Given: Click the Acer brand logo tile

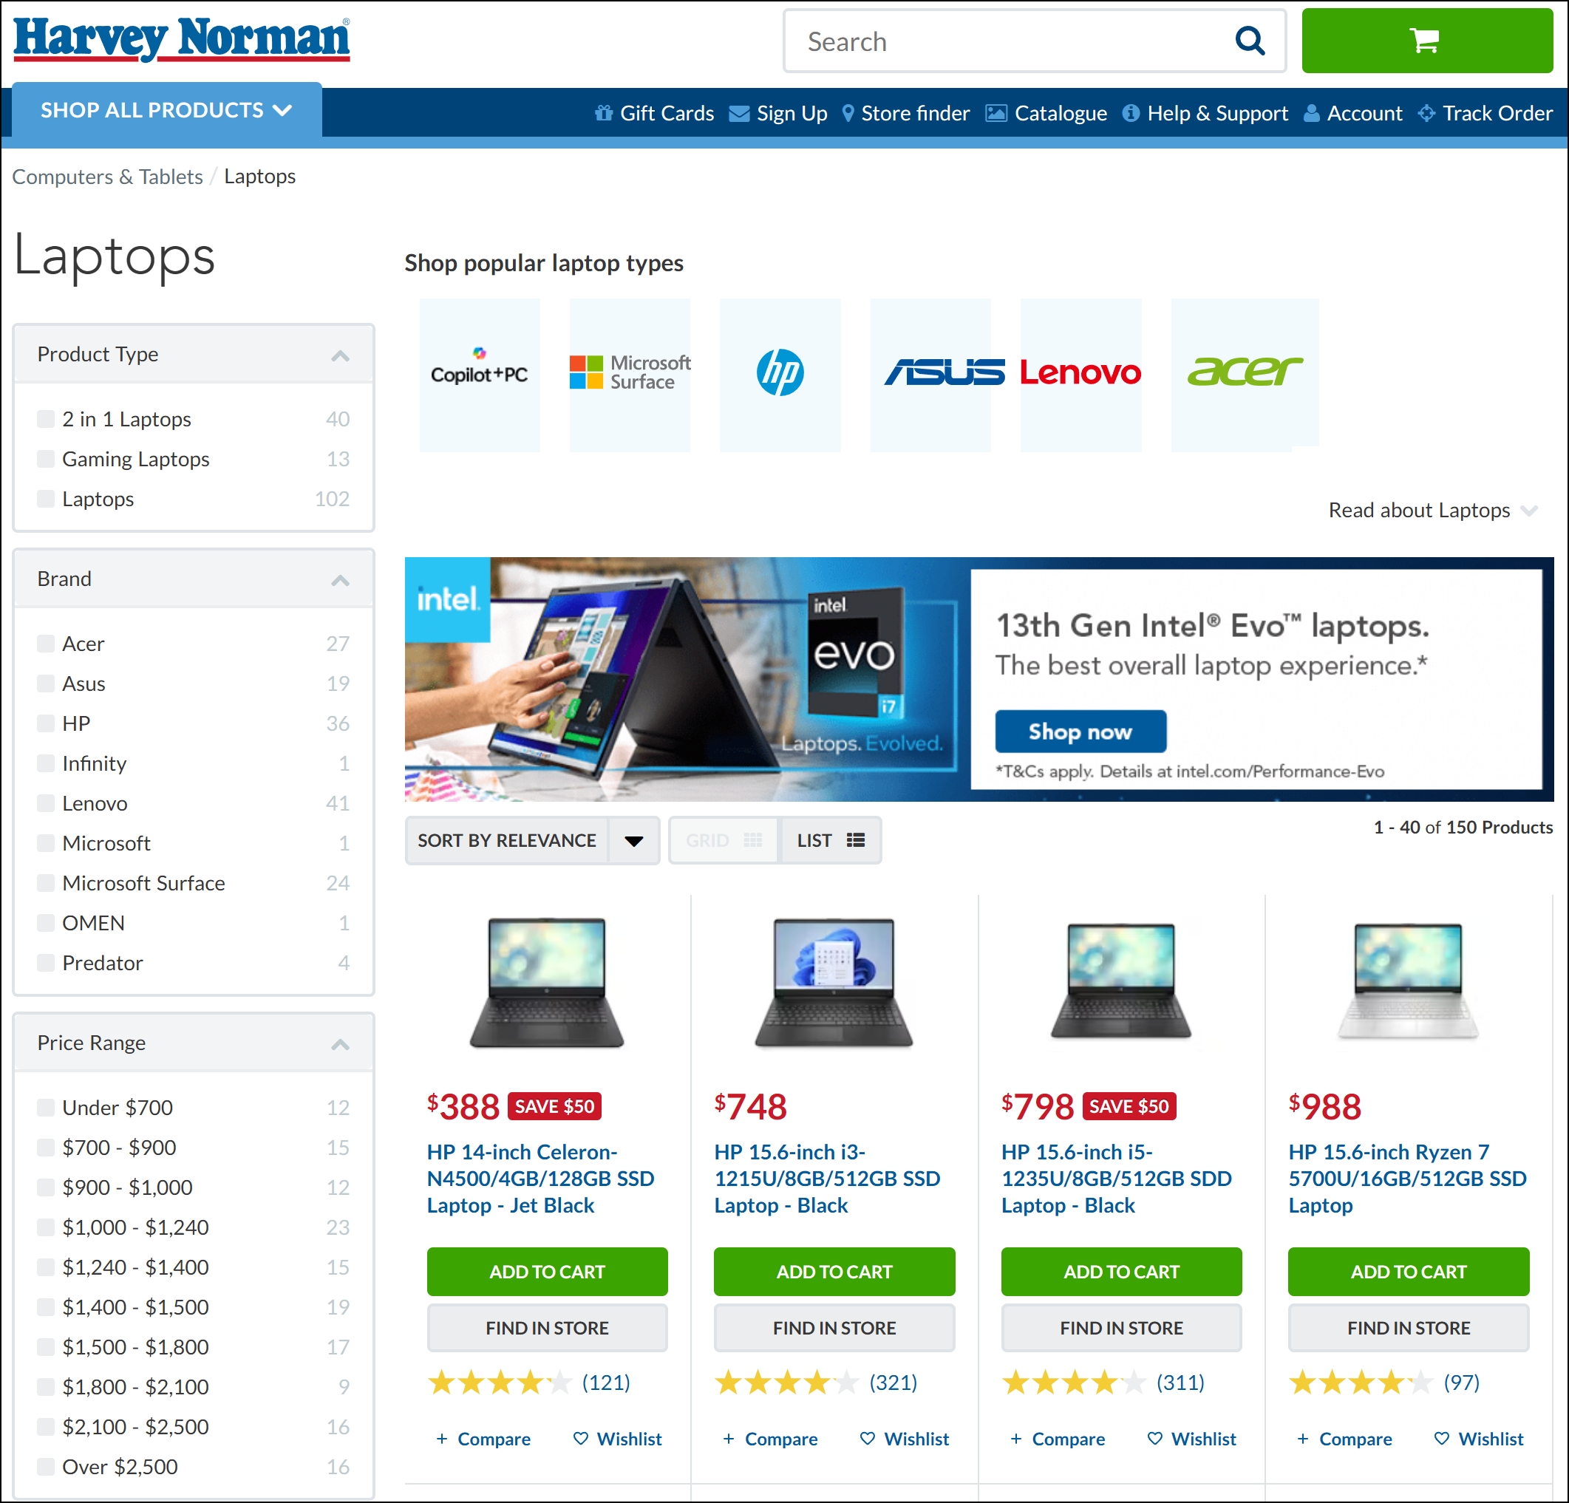Looking at the screenshot, I should tap(1244, 372).
